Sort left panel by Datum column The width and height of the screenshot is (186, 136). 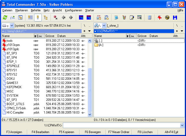68,36
